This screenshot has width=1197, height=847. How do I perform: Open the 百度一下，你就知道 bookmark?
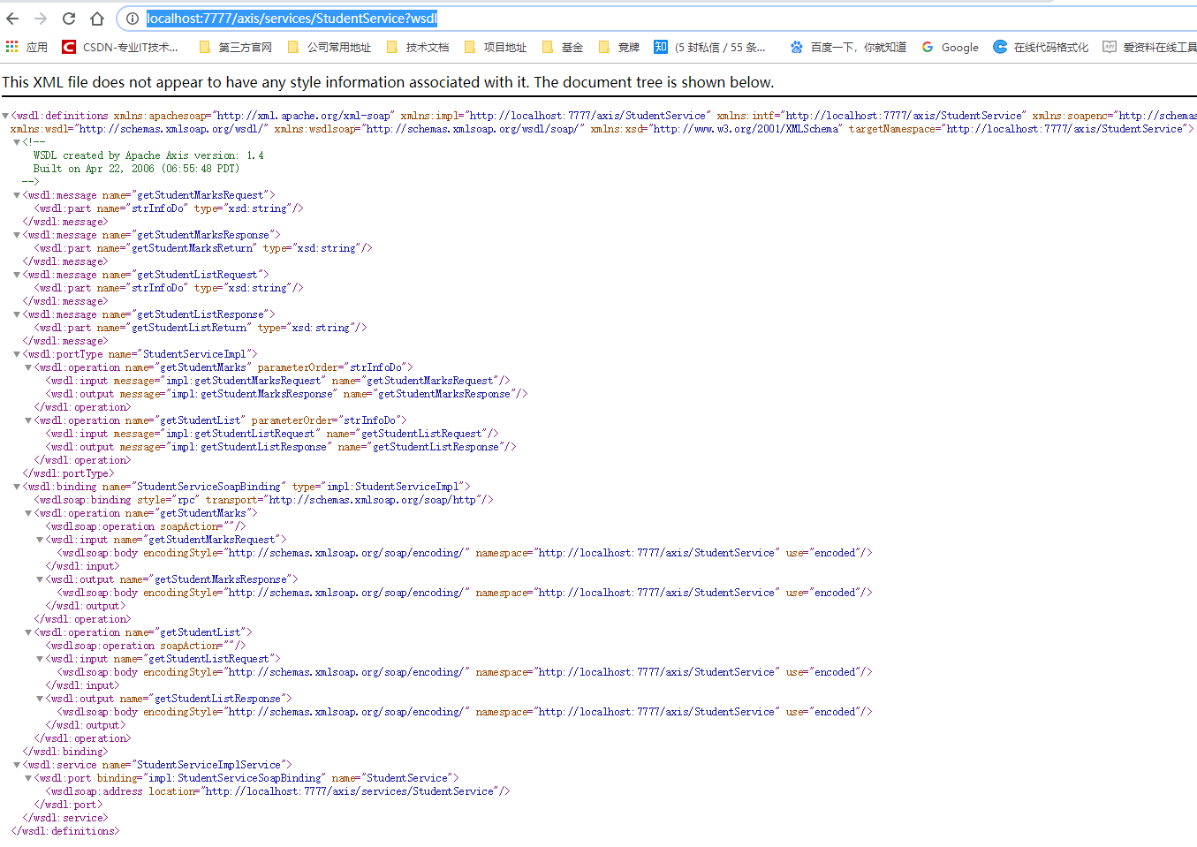(x=848, y=47)
